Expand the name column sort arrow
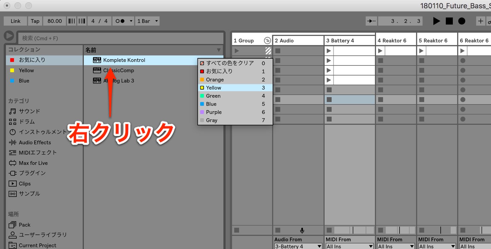491x249 pixels. click(219, 50)
